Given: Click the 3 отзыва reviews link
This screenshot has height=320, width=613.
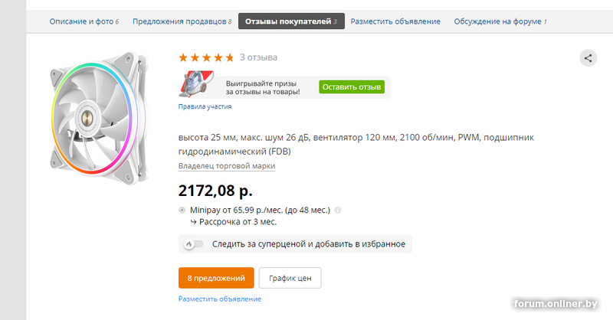Looking at the screenshot, I should [x=258, y=57].
